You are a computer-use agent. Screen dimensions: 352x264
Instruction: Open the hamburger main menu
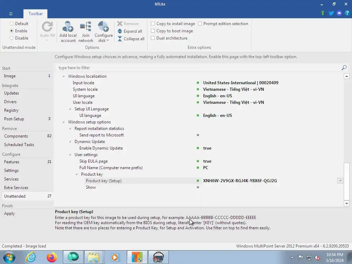[x=11, y=14]
